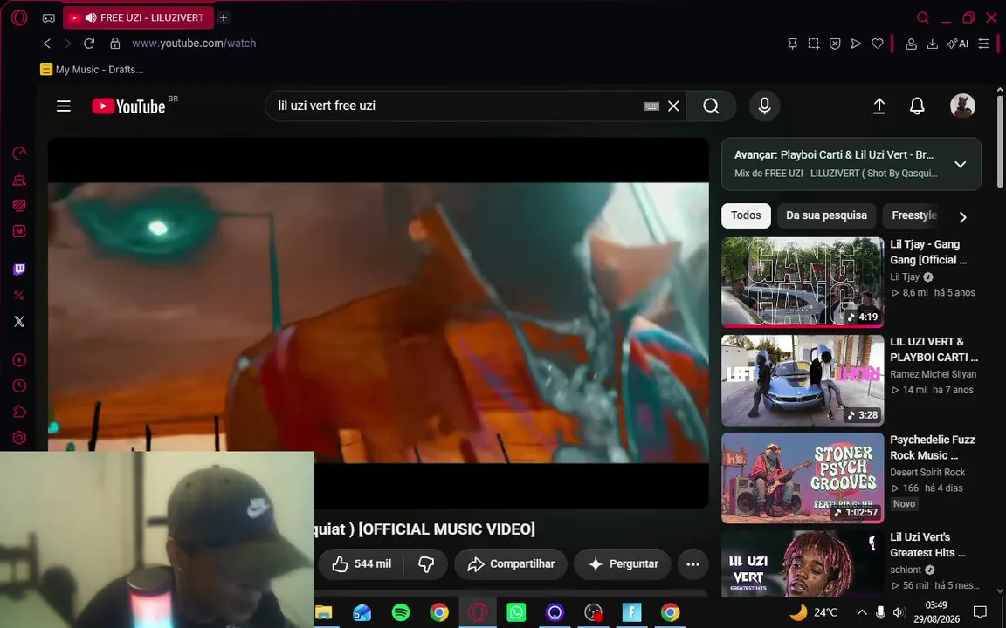Add page to bookmarks with heart icon
Image resolution: width=1006 pixels, height=628 pixels.
(877, 44)
